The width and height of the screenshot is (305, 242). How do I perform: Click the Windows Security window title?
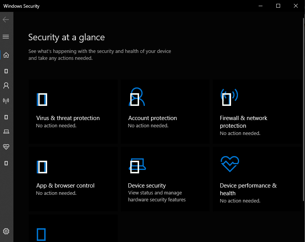21,6
